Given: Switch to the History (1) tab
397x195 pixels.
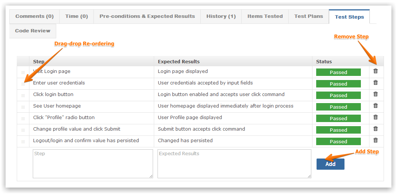Looking at the screenshot, I should [x=221, y=16].
